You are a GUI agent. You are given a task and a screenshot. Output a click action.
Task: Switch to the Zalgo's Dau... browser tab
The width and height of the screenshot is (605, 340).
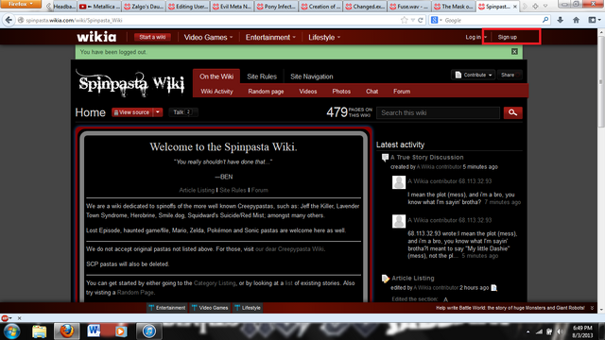pos(144,7)
